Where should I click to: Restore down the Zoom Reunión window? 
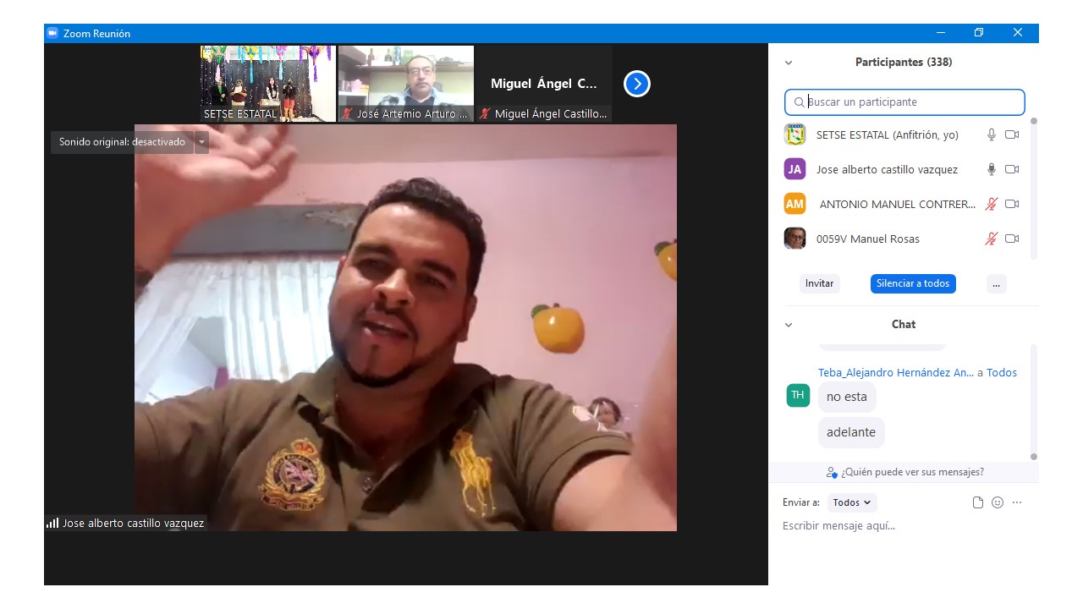(979, 33)
